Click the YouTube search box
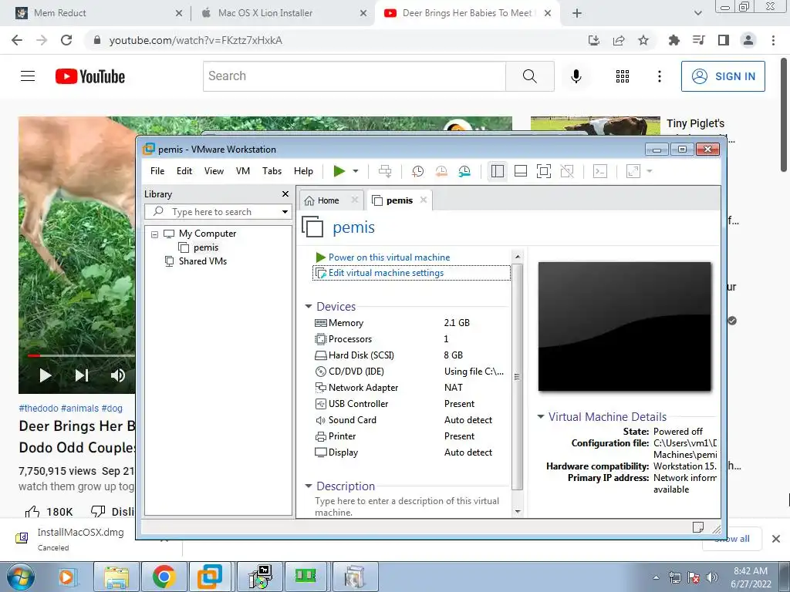This screenshot has width=790, height=592. (x=354, y=76)
